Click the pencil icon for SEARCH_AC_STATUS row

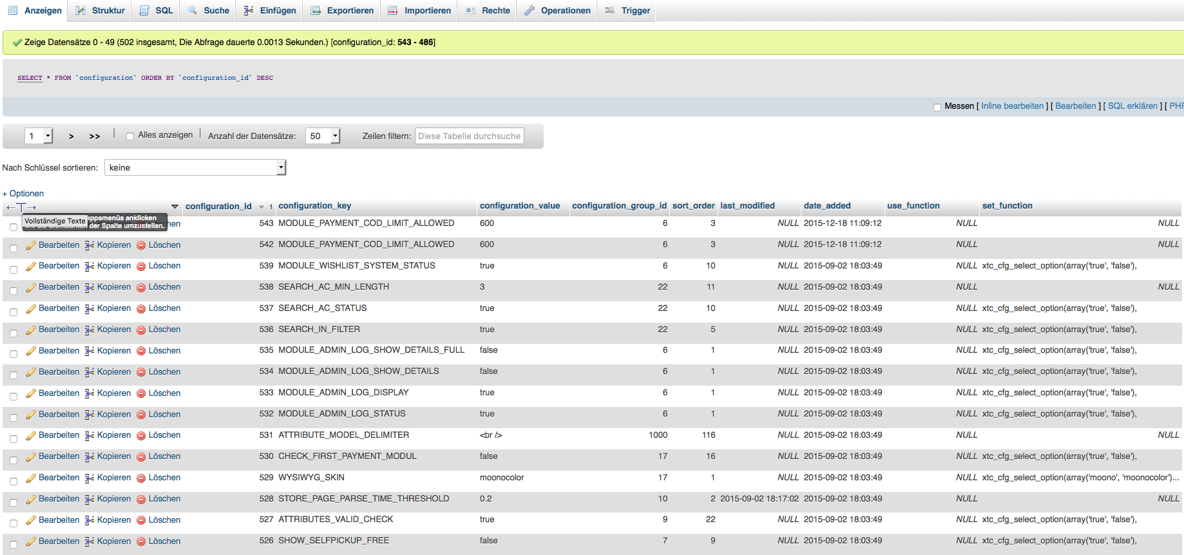tap(31, 309)
